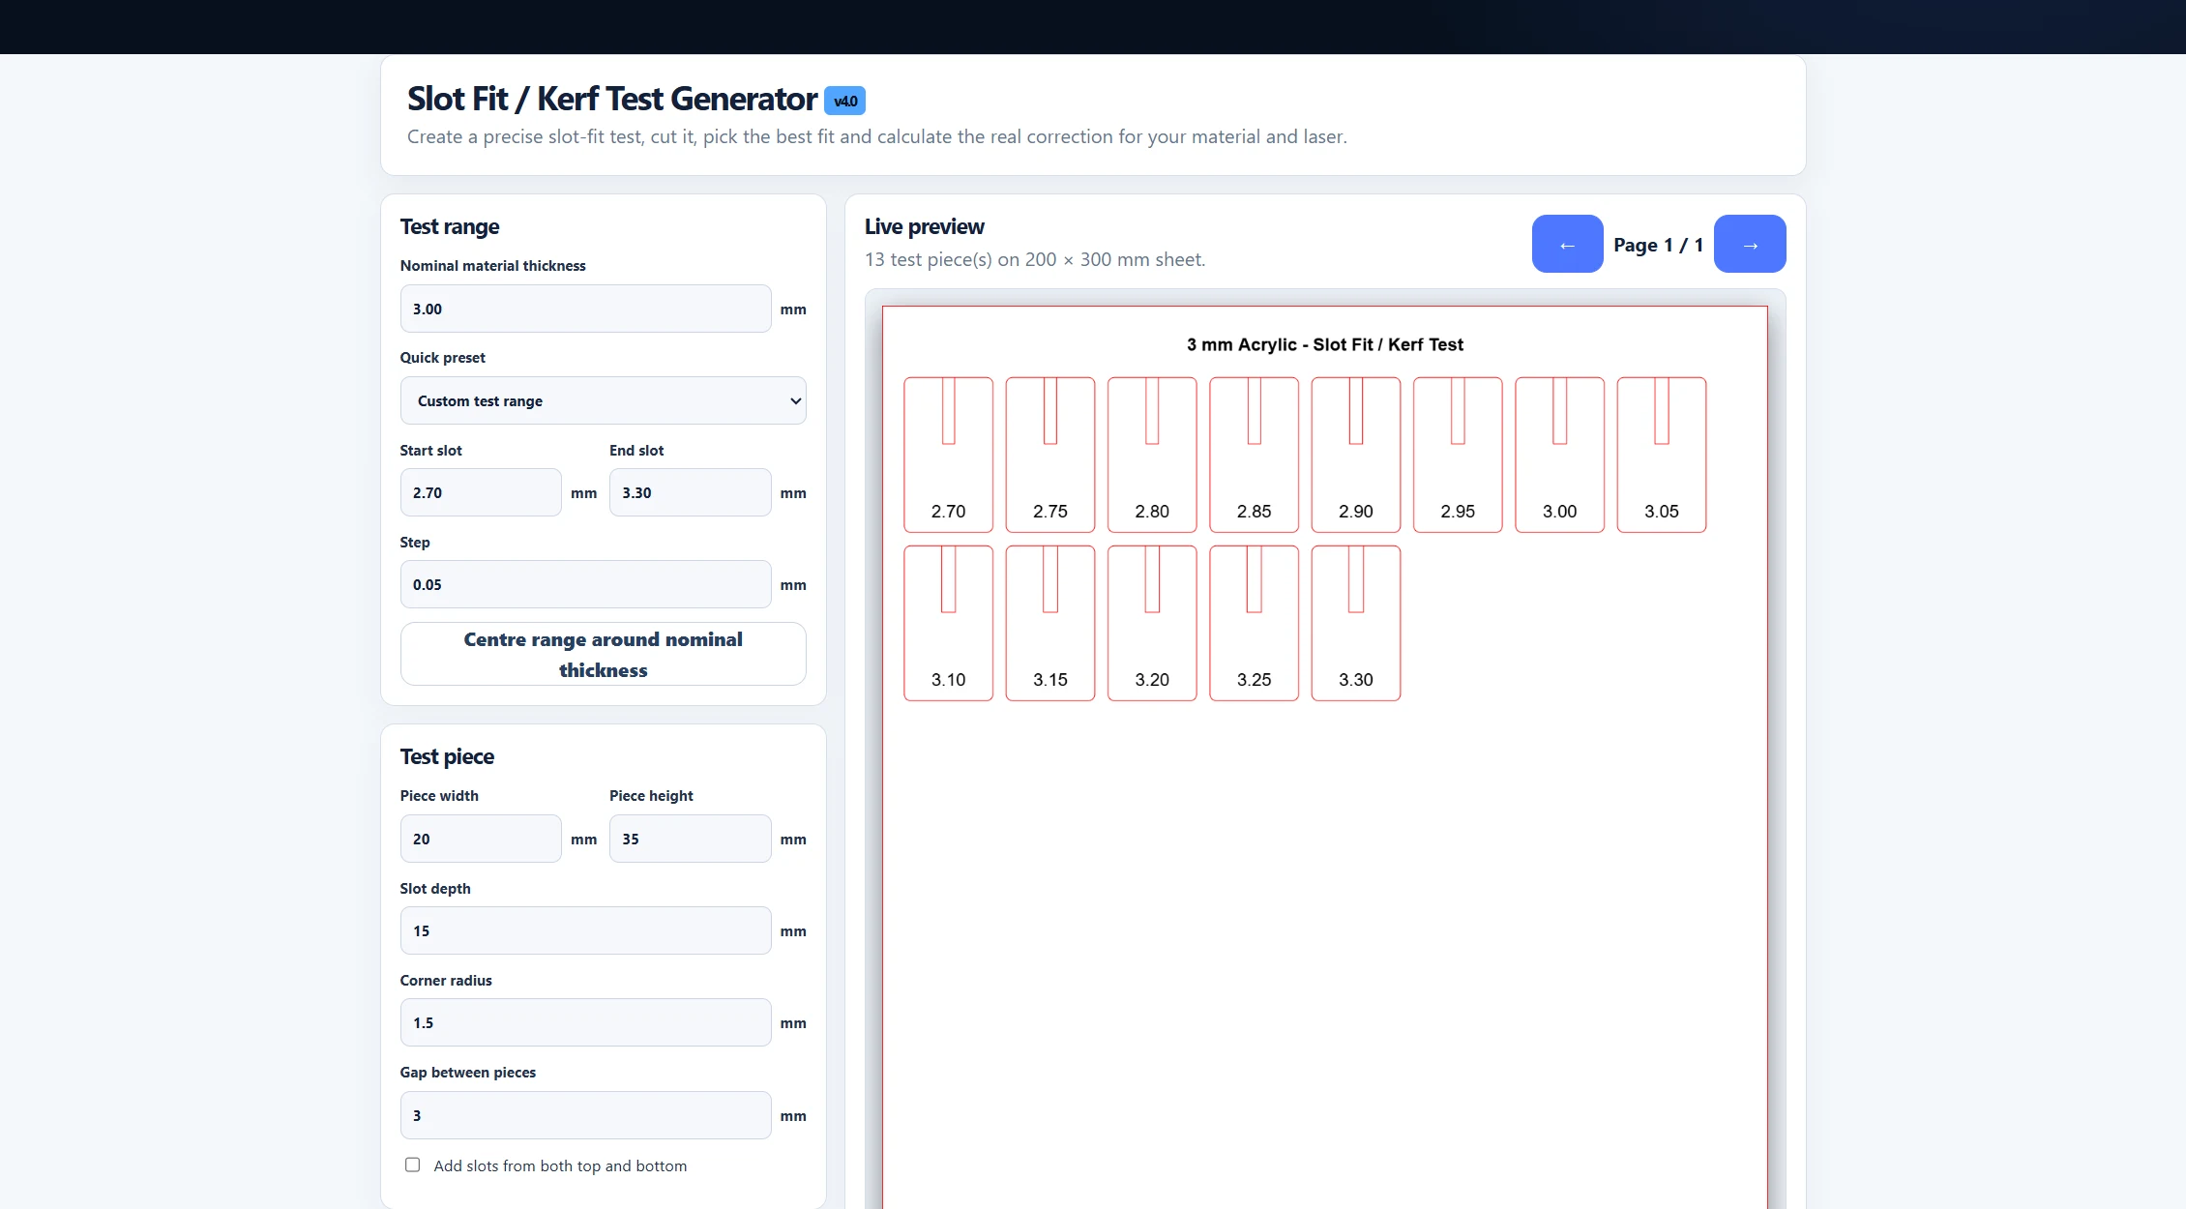Edit the Start slot value field
Image resolution: width=2186 pixels, height=1209 pixels.
pos(481,492)
